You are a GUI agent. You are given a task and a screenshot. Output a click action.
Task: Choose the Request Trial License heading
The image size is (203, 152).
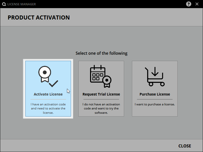point(101,94)
